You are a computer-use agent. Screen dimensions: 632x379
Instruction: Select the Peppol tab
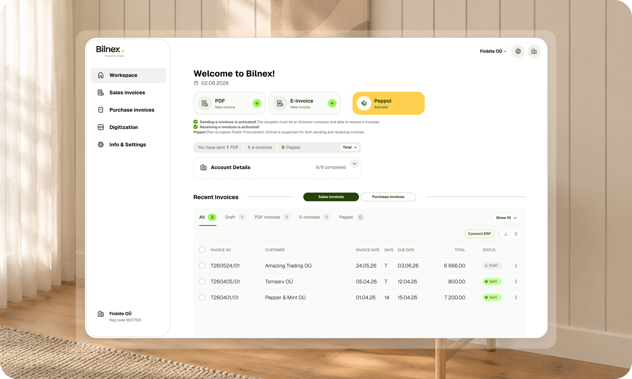pyautogui.click(x=352, y=217)
